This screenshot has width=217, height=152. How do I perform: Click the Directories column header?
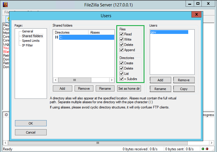(x=71, y=32)
